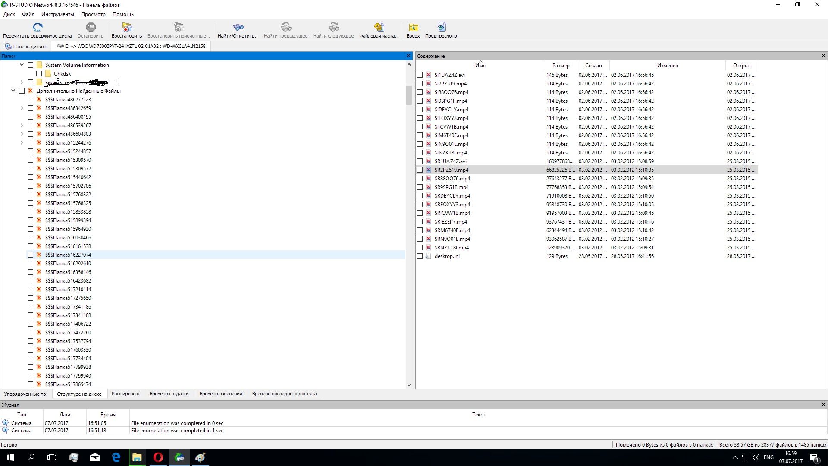Tick checkbox for Дополнительно Найденные Файлы

[22, 91]
